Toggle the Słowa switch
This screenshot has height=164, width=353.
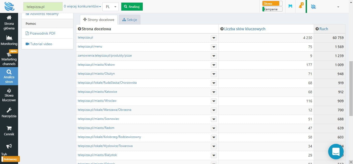[272, 4]
